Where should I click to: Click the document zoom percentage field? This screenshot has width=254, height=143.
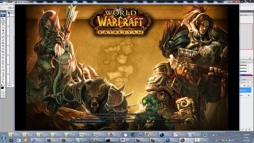10,85
